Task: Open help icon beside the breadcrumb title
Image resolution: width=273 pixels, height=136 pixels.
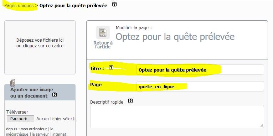Action: pos(114,4)
